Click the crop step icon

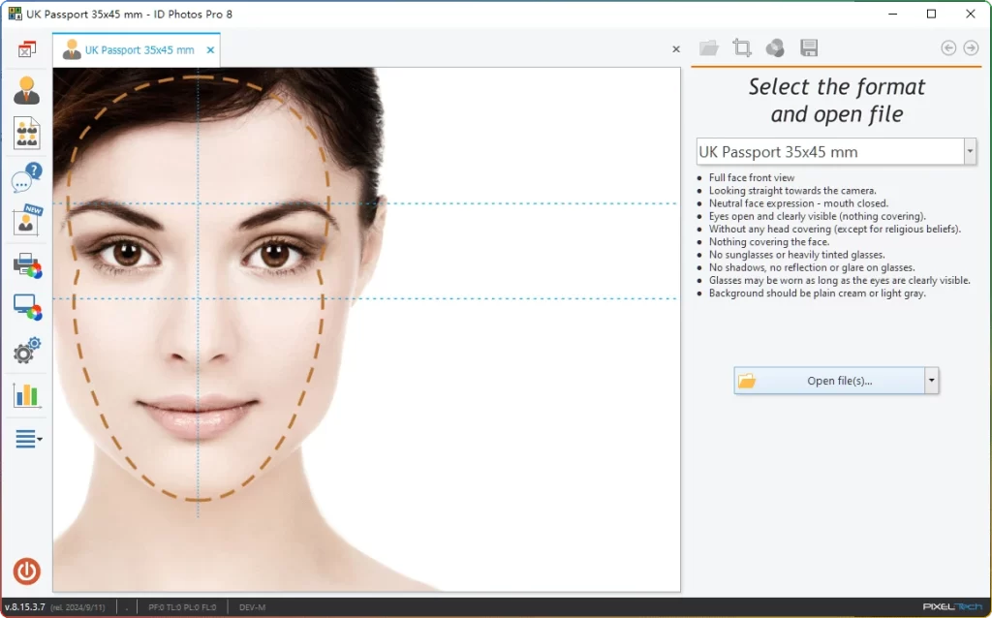pos(741,48)
